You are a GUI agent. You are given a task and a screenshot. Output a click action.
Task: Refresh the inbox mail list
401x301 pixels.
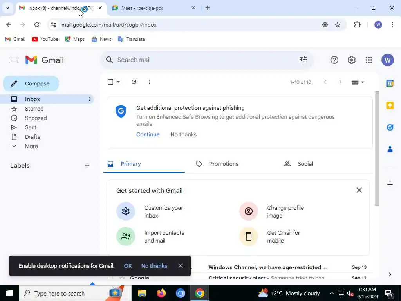tap(134, 82)
